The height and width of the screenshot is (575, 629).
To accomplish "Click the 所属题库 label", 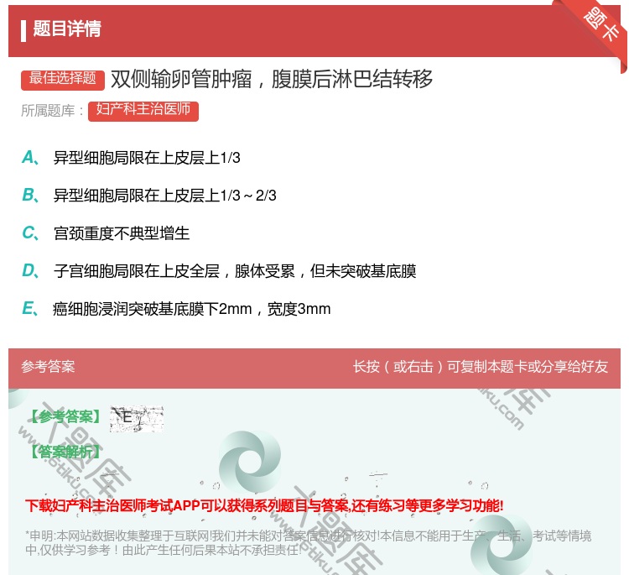I will 52,111.
